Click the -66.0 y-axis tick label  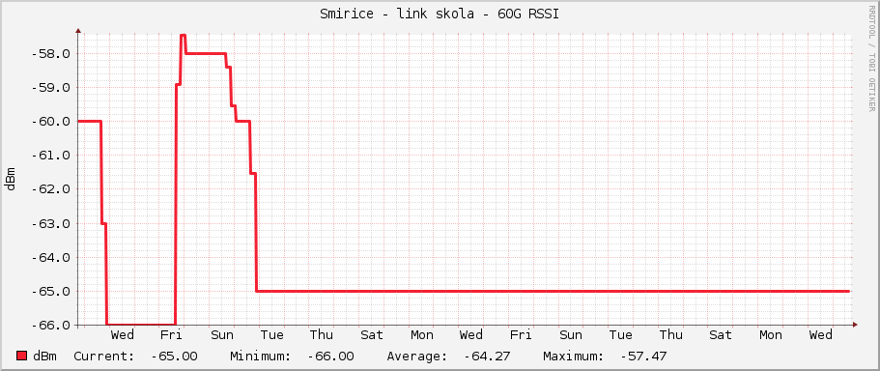[51, 325]
